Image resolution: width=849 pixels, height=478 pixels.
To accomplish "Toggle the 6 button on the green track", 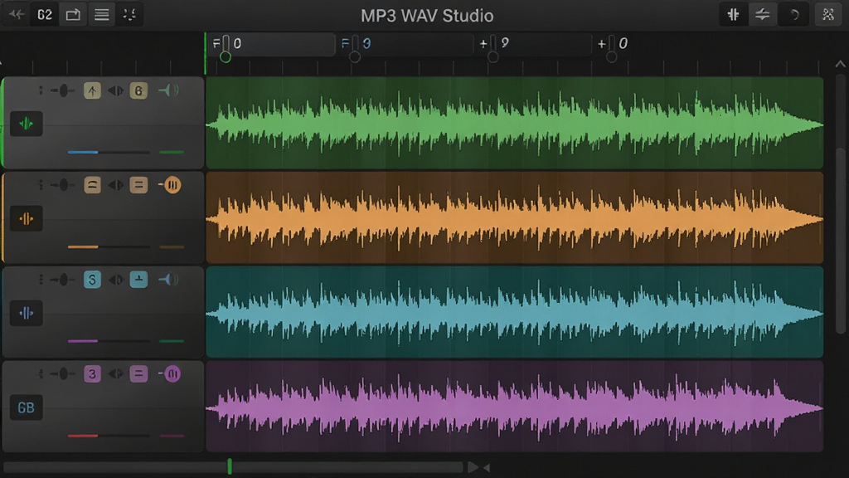I will coord(138,90).
